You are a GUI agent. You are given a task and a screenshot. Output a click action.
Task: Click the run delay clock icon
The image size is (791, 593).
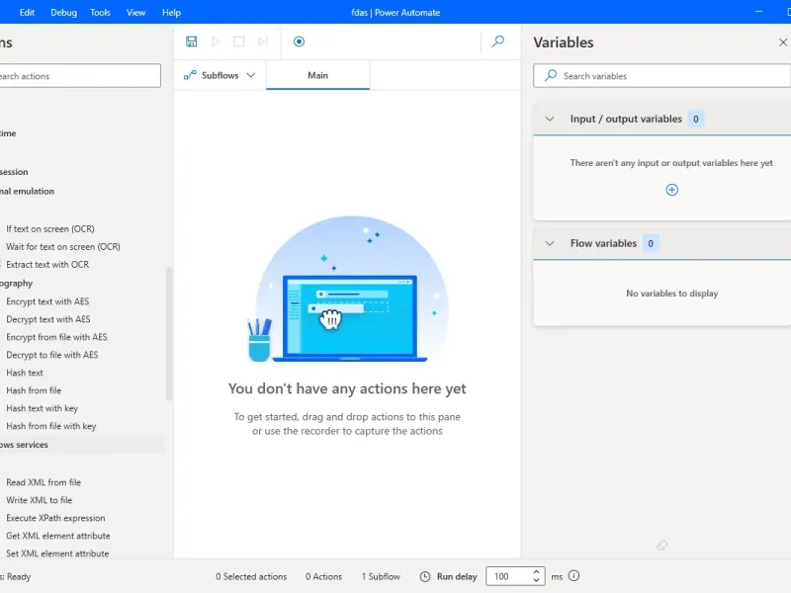[425, 576]
